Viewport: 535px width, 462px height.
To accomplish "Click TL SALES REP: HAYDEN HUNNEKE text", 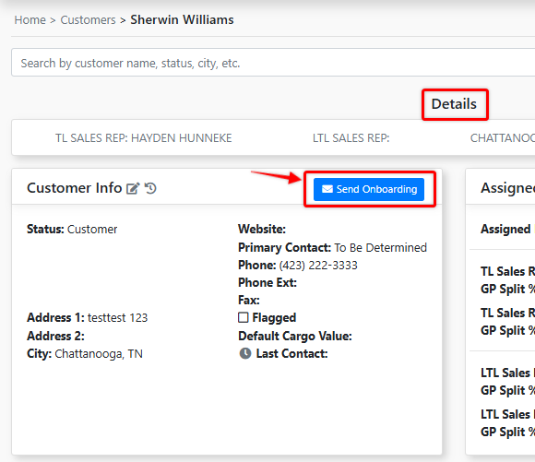I will pyautogui.click(x=144, y=138).
